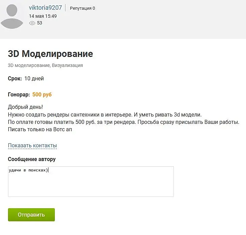Click the post date 14 мая 15:49
Screen dimensions: 246x235
tap(43, 16)
